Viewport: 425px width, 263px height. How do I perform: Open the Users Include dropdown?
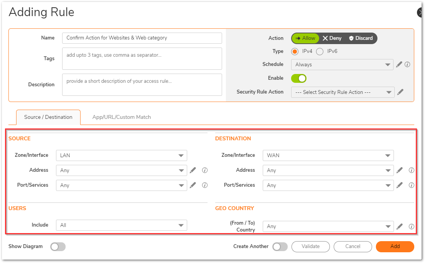tap(121, 225)
